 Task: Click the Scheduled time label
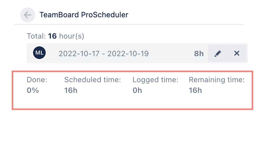coord(93,80)
